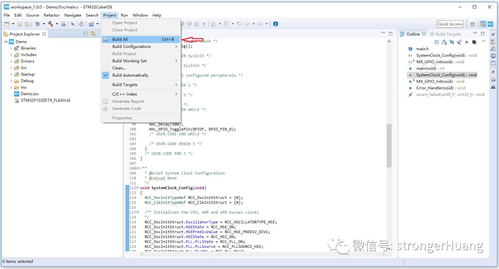Click the binary build-all toolbar icon
Image resolution: width=499 pixels, height=269 pixels.
tap(64, 24)
